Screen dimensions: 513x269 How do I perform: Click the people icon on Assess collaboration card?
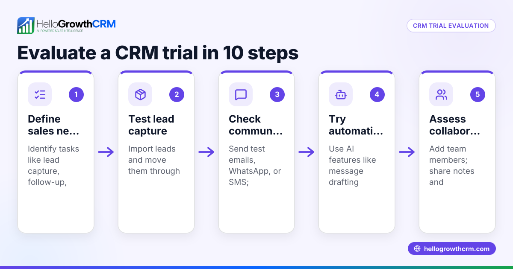(x=441, y=94)
